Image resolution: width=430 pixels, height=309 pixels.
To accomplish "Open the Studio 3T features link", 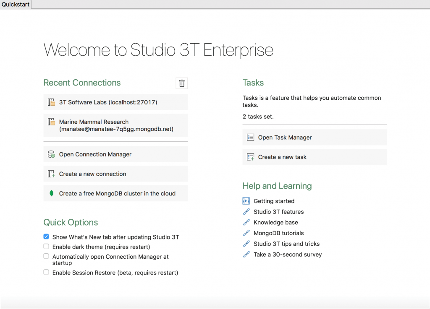I will click(279, 212).
